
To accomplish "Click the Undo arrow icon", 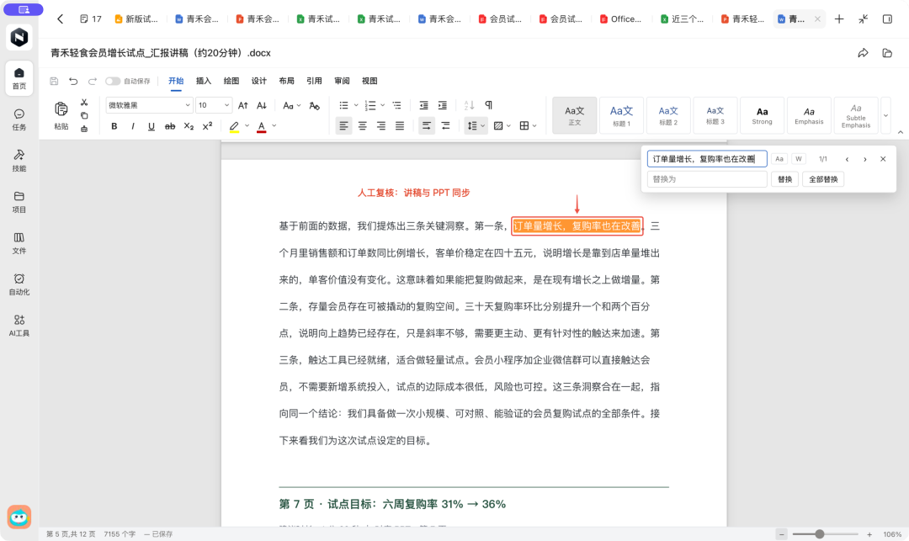I will point(73,81).
